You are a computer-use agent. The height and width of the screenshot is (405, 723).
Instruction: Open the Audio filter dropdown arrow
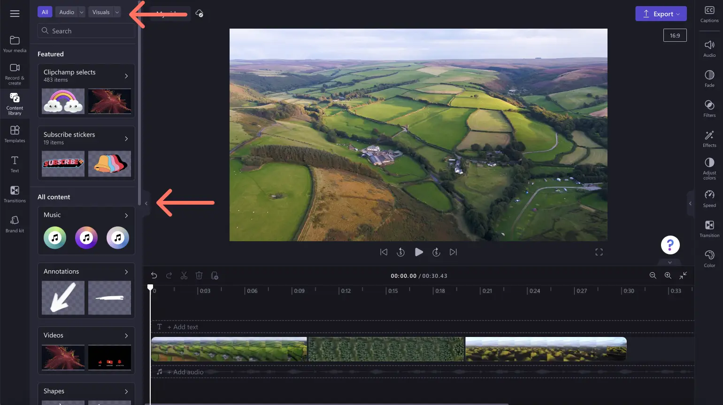[x=82, y=12]
